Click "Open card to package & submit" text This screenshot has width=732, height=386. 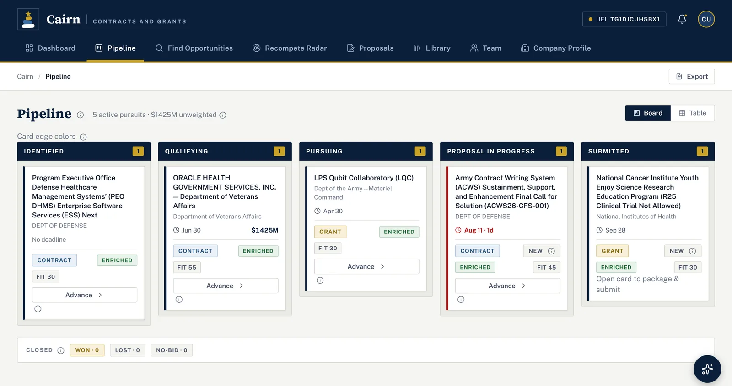pyautogui.click(x=638, y=284)
